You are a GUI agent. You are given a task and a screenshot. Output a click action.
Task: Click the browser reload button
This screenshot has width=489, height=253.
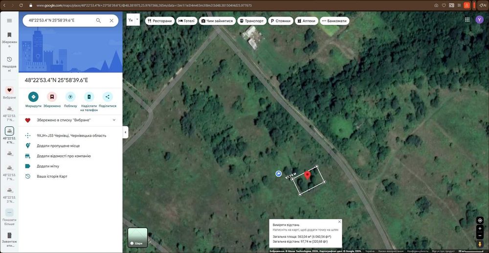click(21, 5)
